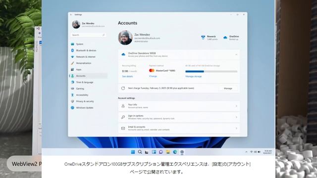The image size is (317, 178).
Task: Click the magnifier icon in Settings search
Action: (x=104, y=35)
